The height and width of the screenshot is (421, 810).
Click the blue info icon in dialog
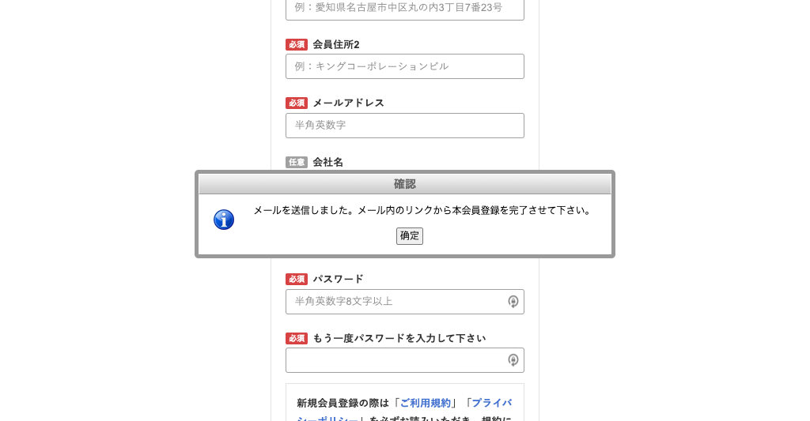pos(224,220)
